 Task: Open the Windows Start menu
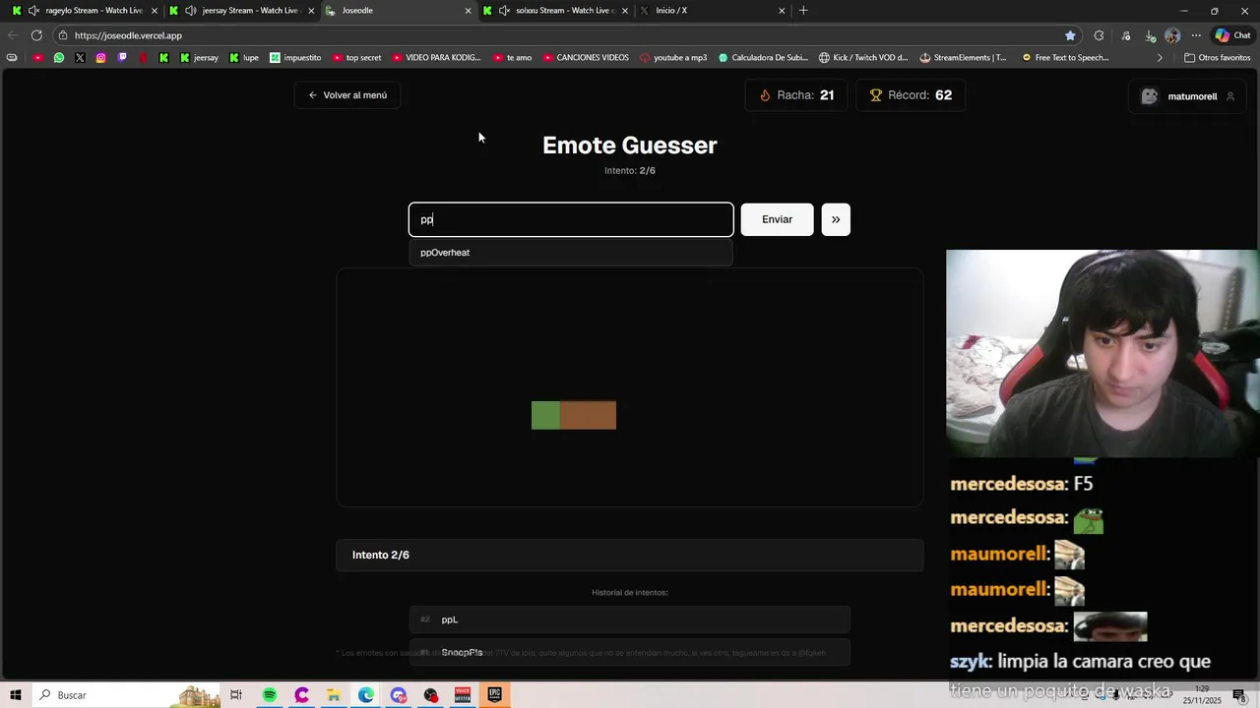(16, 695)
